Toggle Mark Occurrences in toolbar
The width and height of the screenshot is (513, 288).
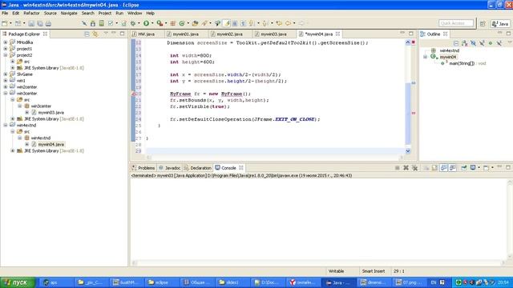(x=226, y=23)
